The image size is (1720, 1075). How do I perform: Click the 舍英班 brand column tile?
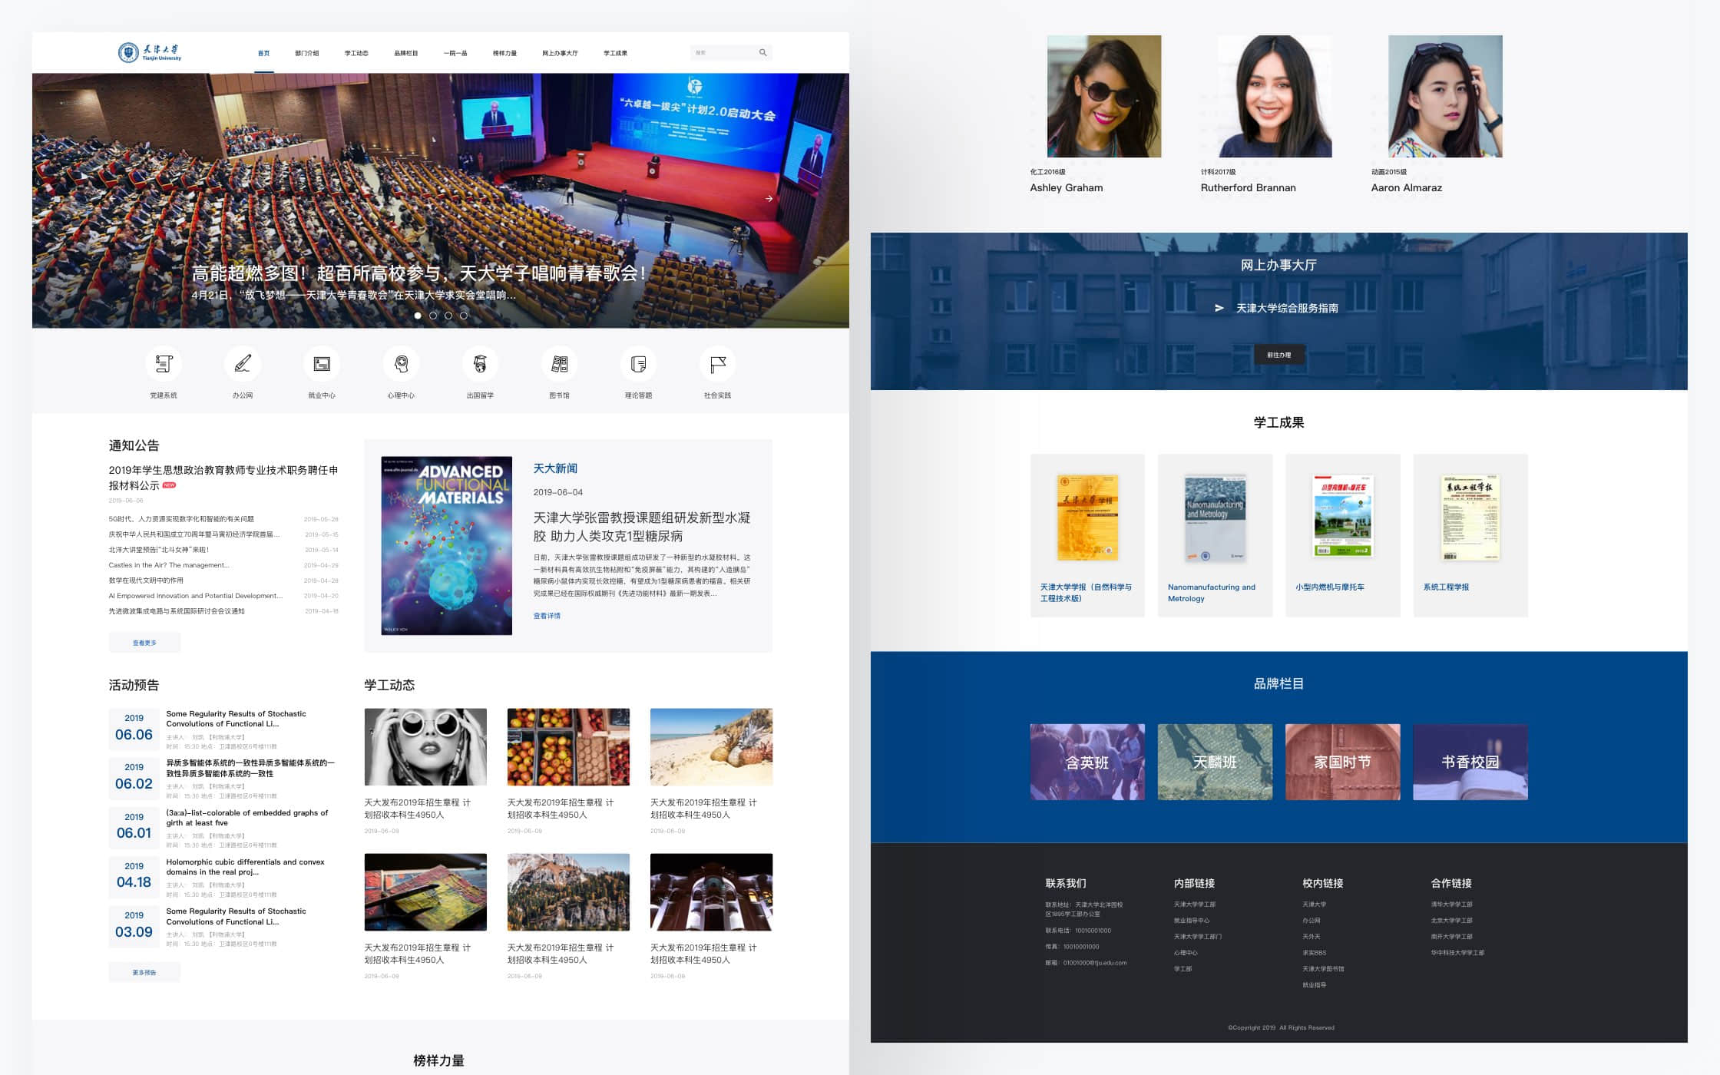point(1087,762)
